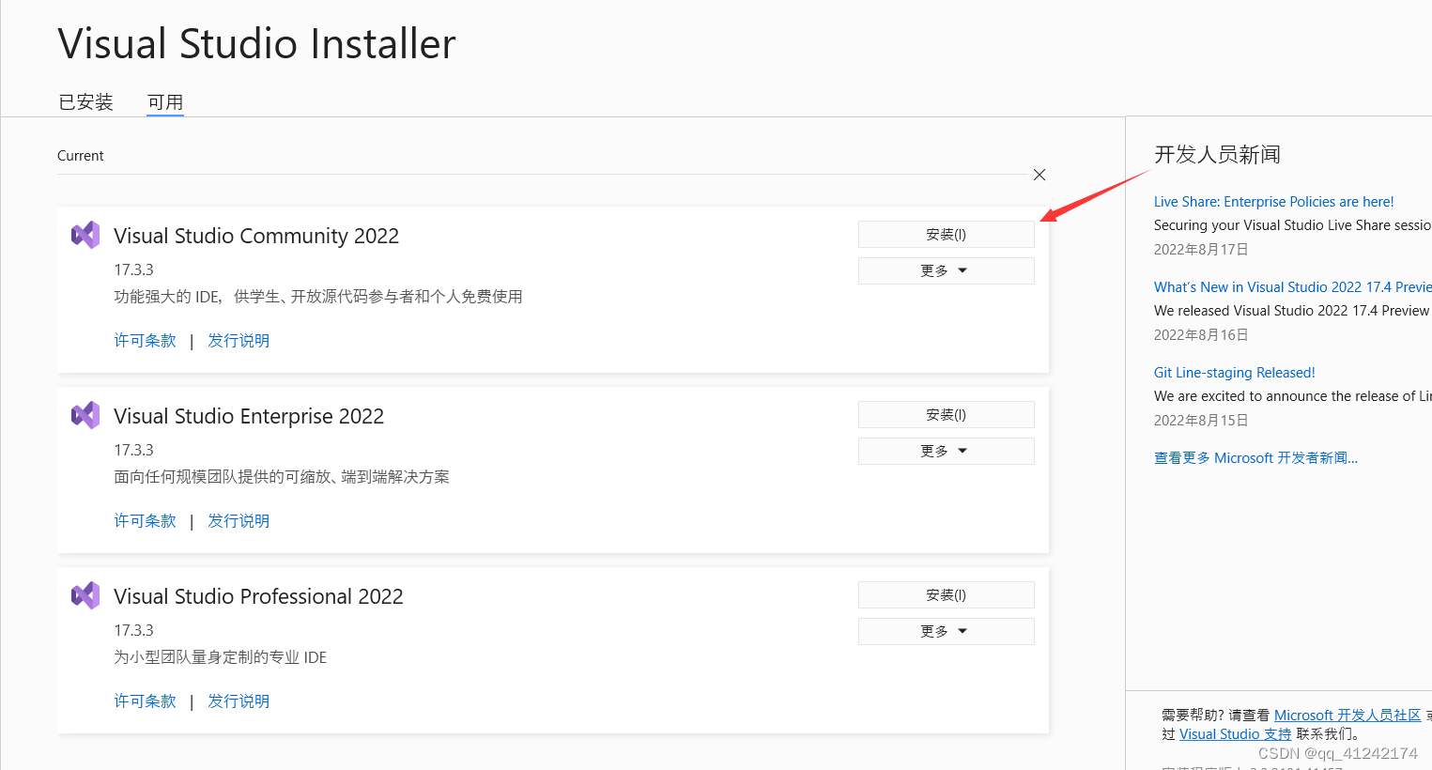This screenshot has height=770, width=1432.
Task: Click the Current section label
Action: pyautogui.click(x=81, y=156)
